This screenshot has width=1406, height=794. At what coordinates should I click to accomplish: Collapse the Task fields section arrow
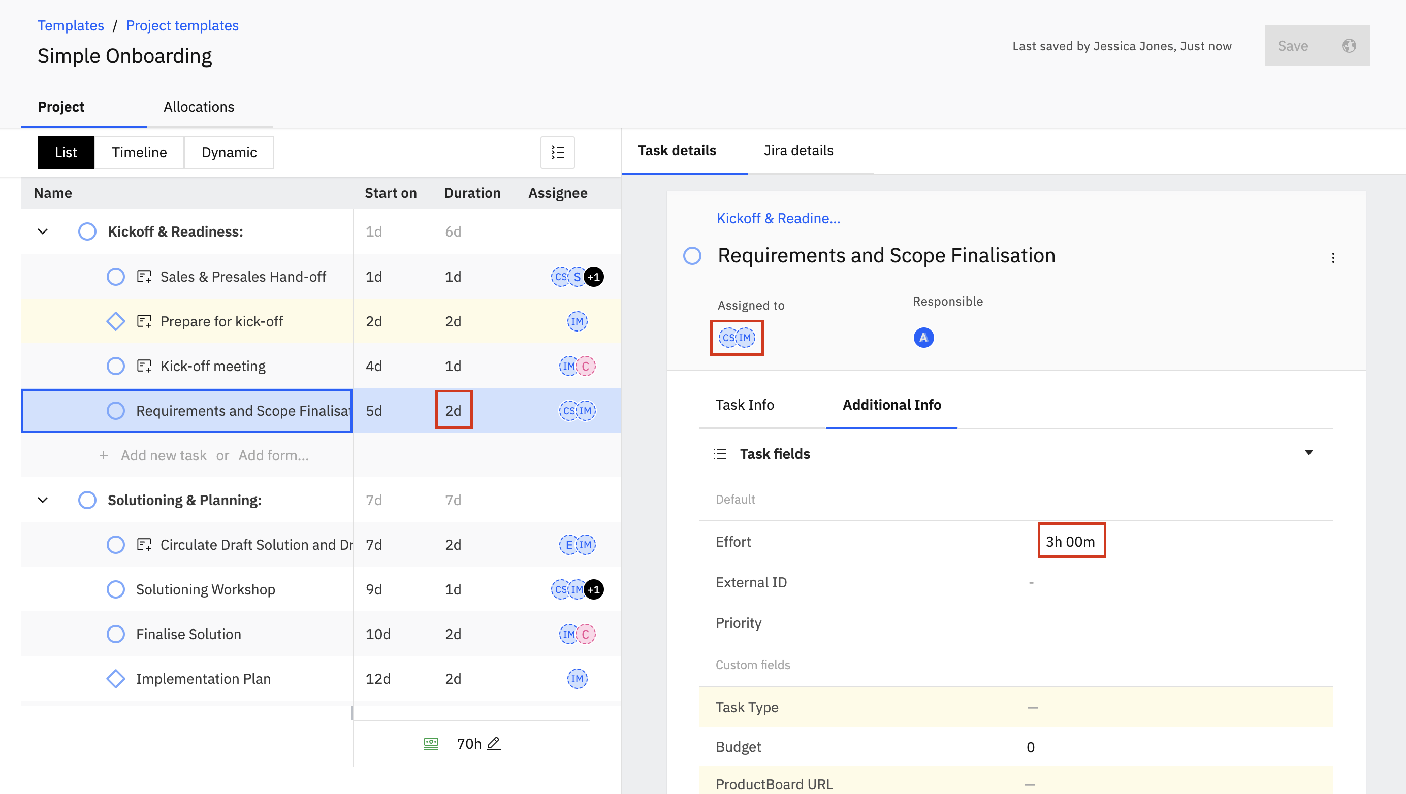(x=1308, y=453)
